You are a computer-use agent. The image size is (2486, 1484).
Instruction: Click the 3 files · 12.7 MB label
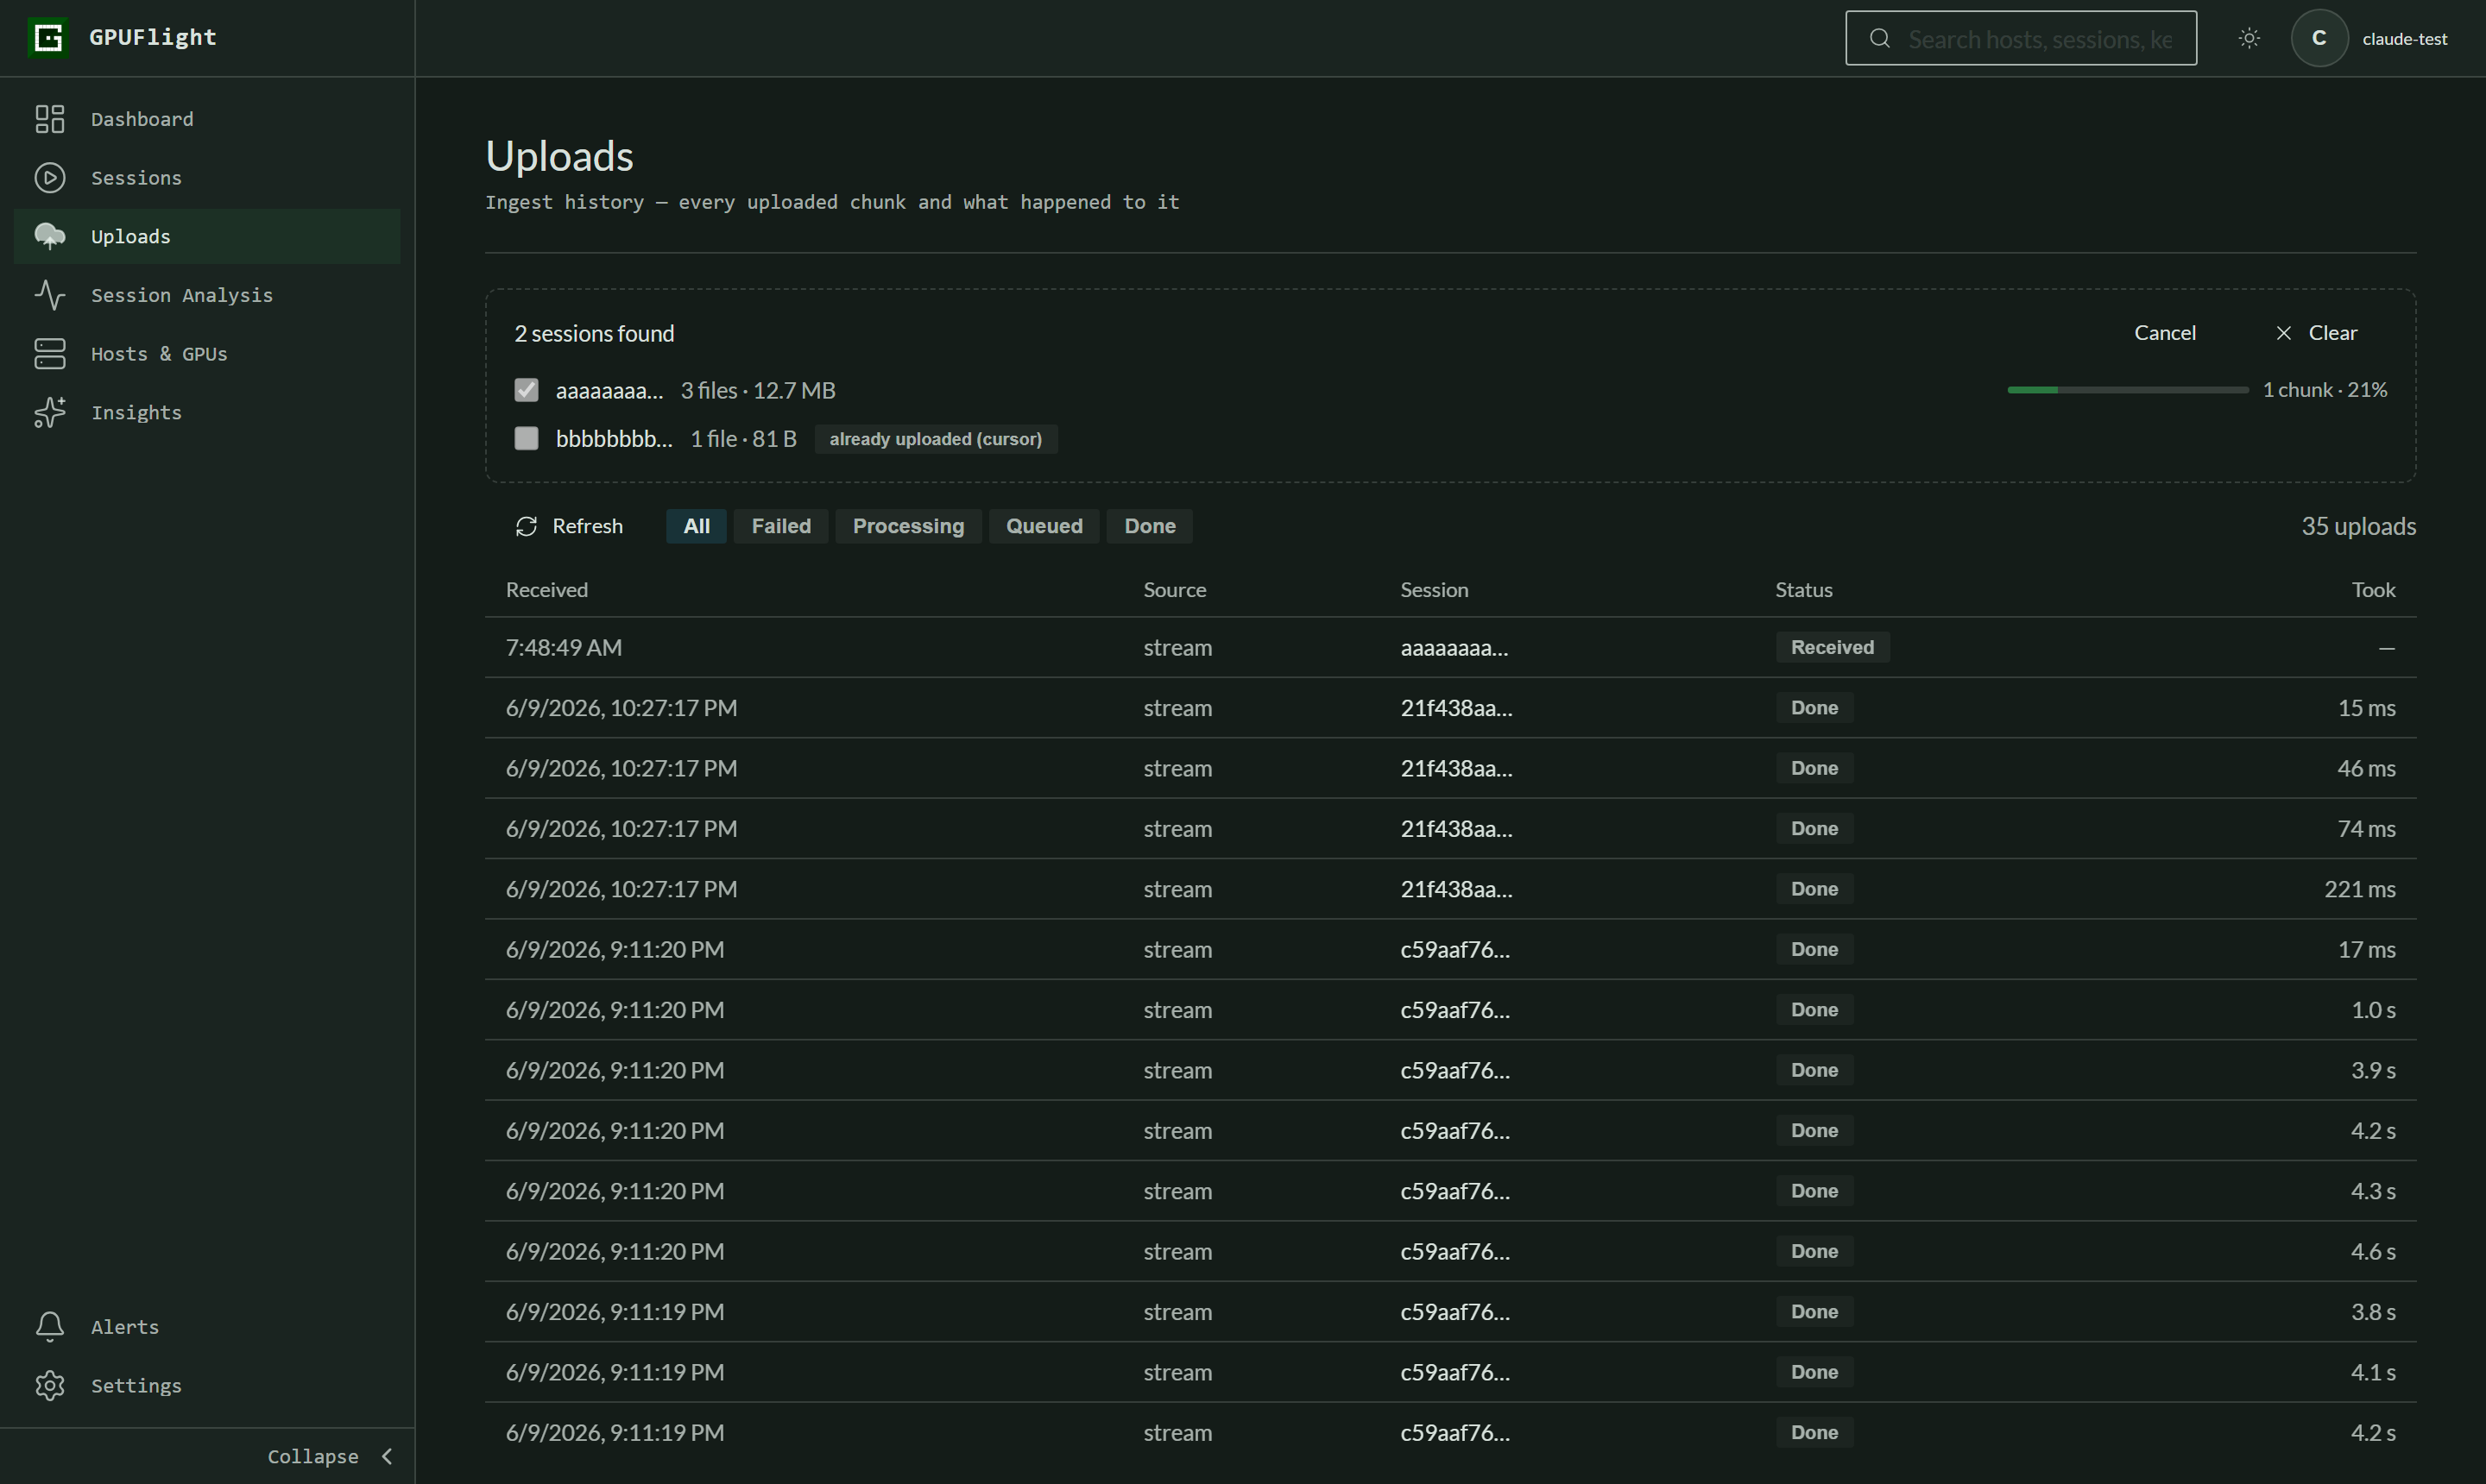click(x=758, y=390)
